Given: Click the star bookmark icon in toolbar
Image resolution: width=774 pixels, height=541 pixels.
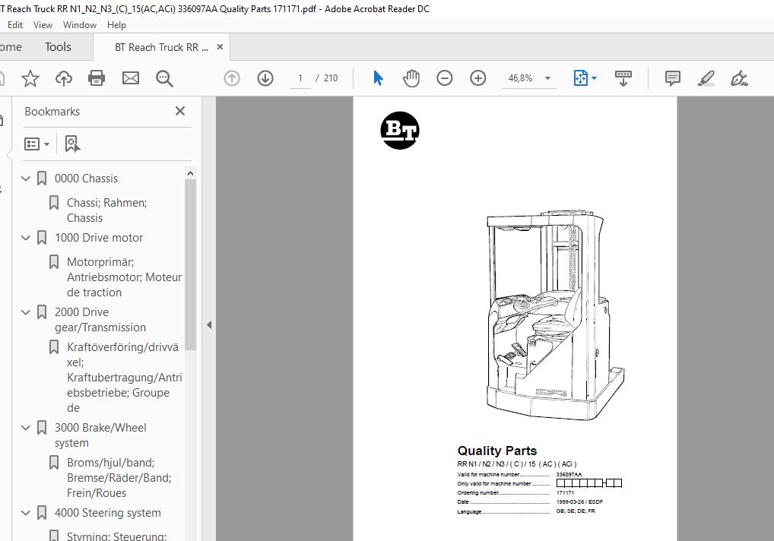Looking at the screenshot, I should tap(30, 78).
